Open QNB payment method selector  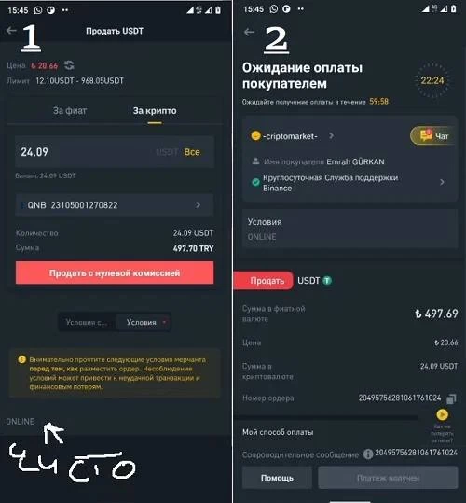(x=115, y=205)
